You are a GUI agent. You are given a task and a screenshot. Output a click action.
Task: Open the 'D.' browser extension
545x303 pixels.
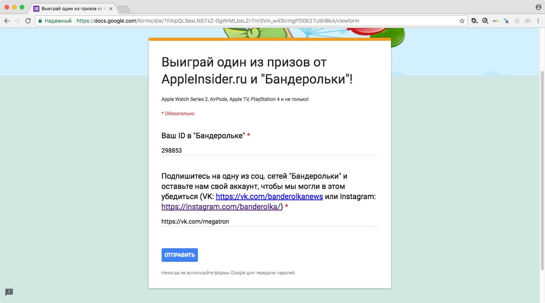[475, 21]
